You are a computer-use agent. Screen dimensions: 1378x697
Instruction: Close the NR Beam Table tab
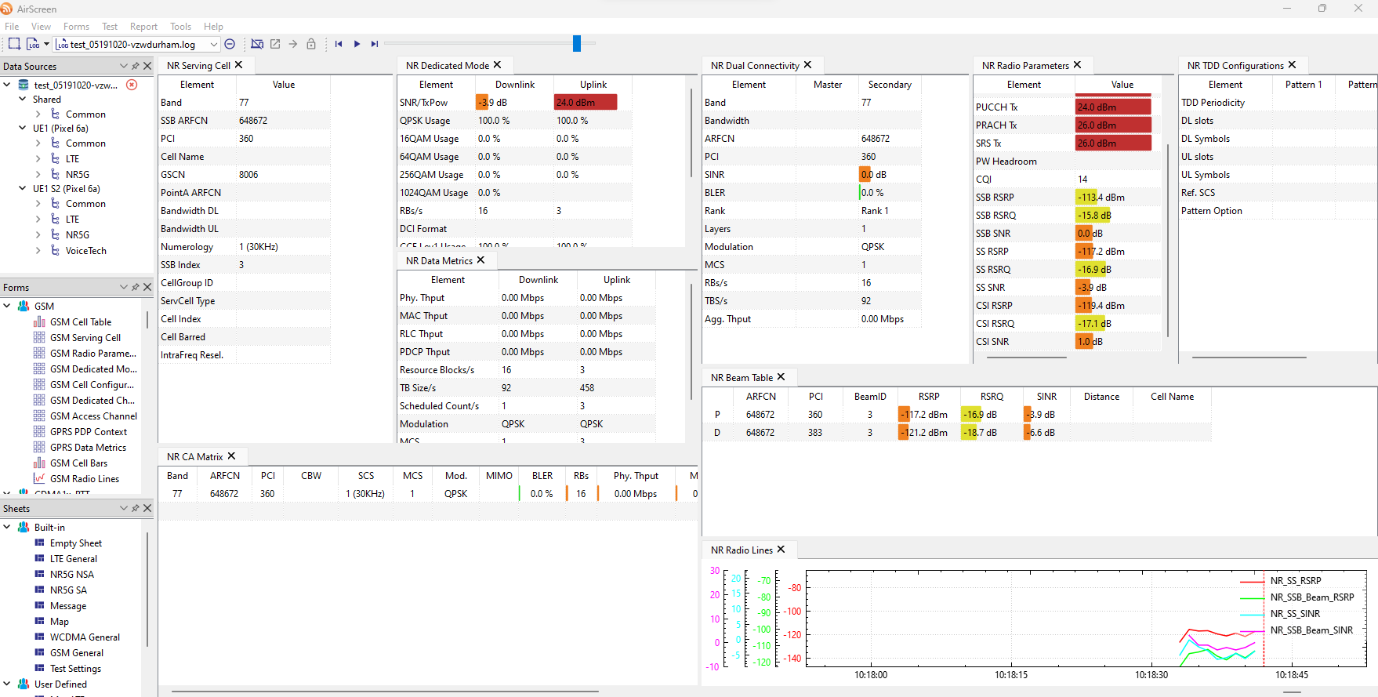781,377
